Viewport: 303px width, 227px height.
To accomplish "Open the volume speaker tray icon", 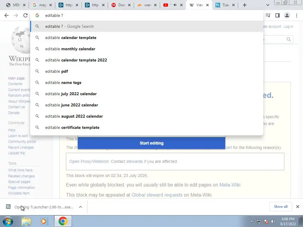I will pos(273,221).
